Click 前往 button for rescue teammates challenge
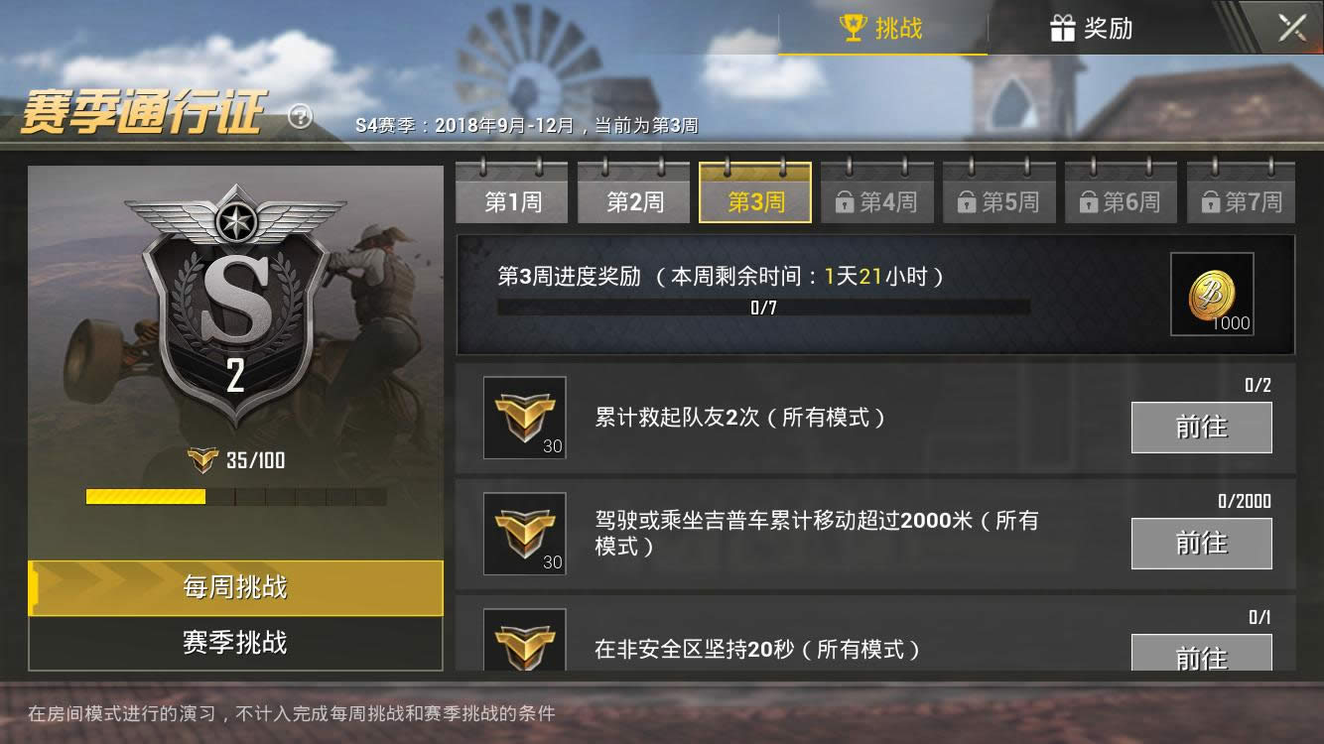Viewport: 1324px width, 744px height. (x=1202, y=428)
